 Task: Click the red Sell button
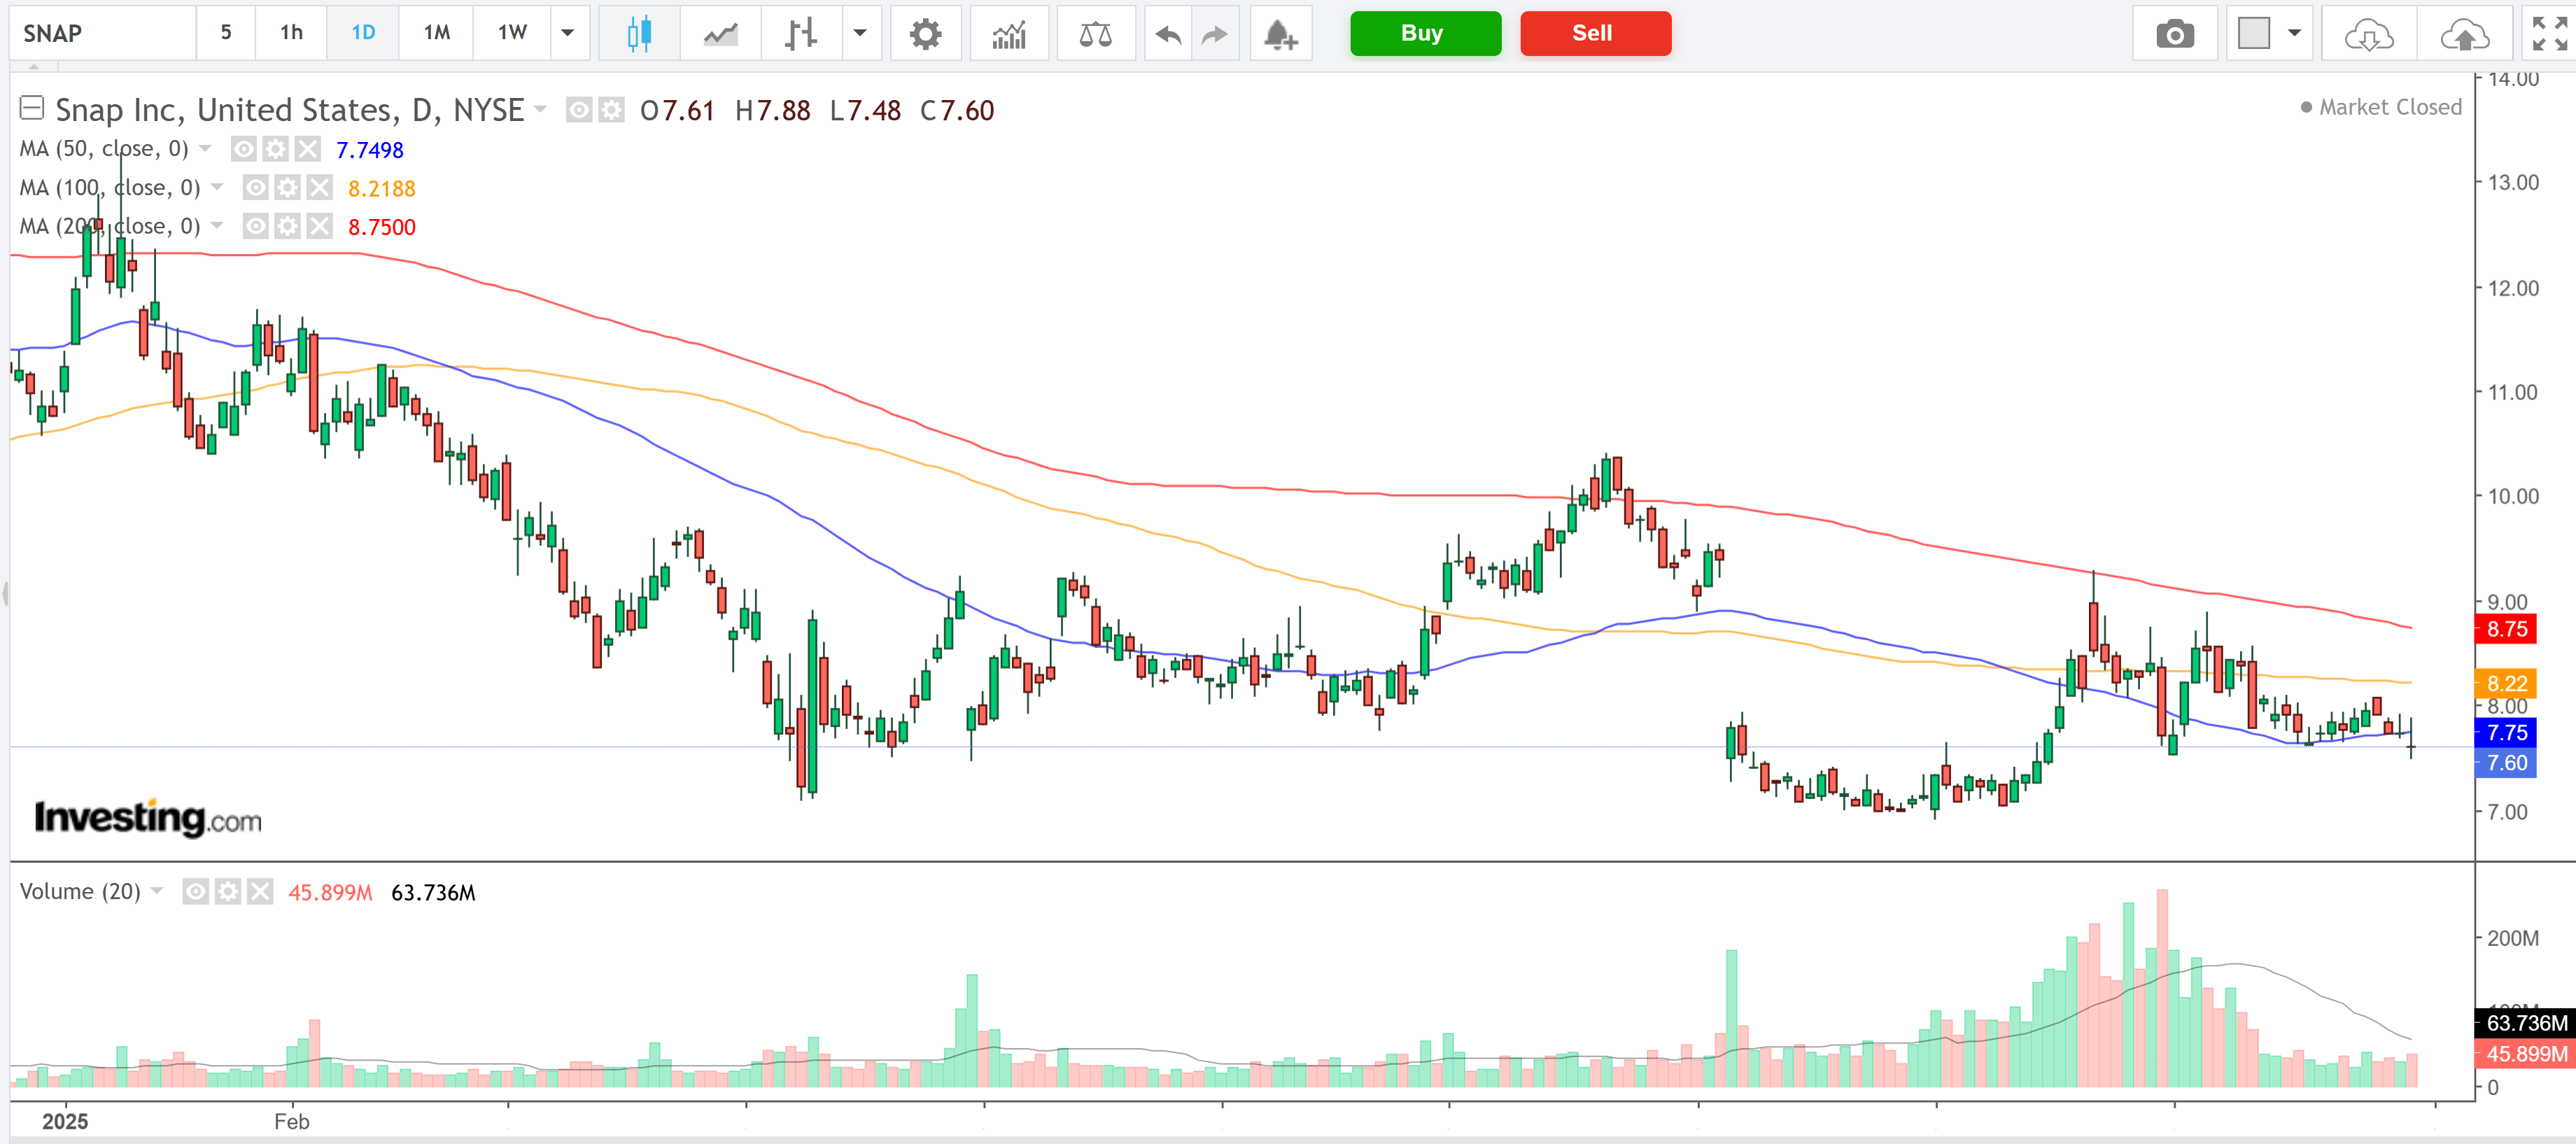1594,33
